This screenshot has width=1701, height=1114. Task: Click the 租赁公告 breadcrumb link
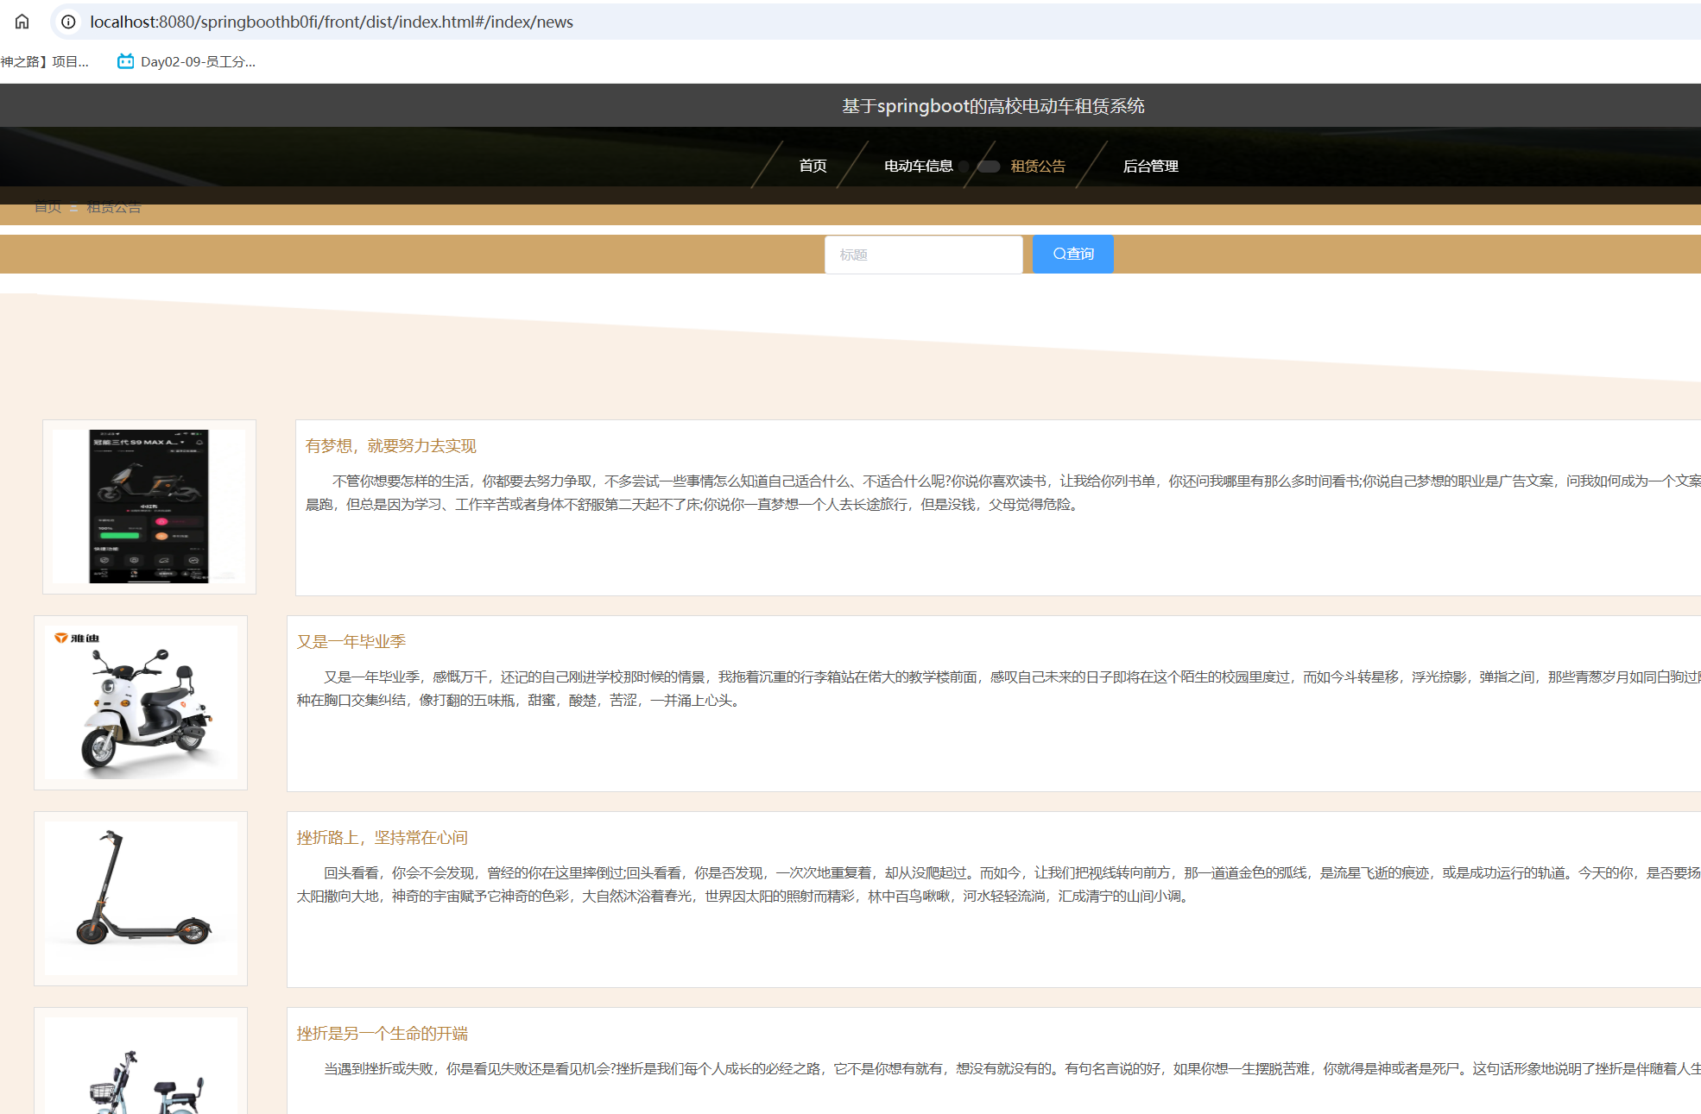tap(113, 207)
